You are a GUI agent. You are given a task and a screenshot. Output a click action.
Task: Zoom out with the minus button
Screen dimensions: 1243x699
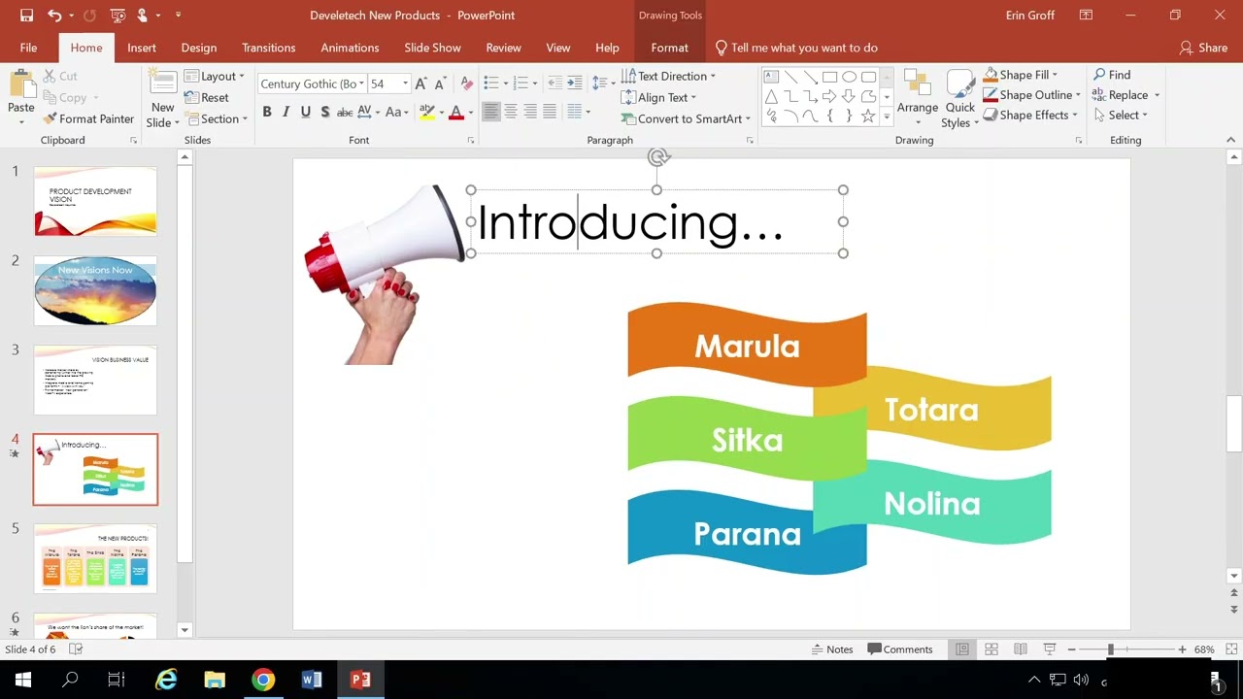click(x=1072, y=649)
